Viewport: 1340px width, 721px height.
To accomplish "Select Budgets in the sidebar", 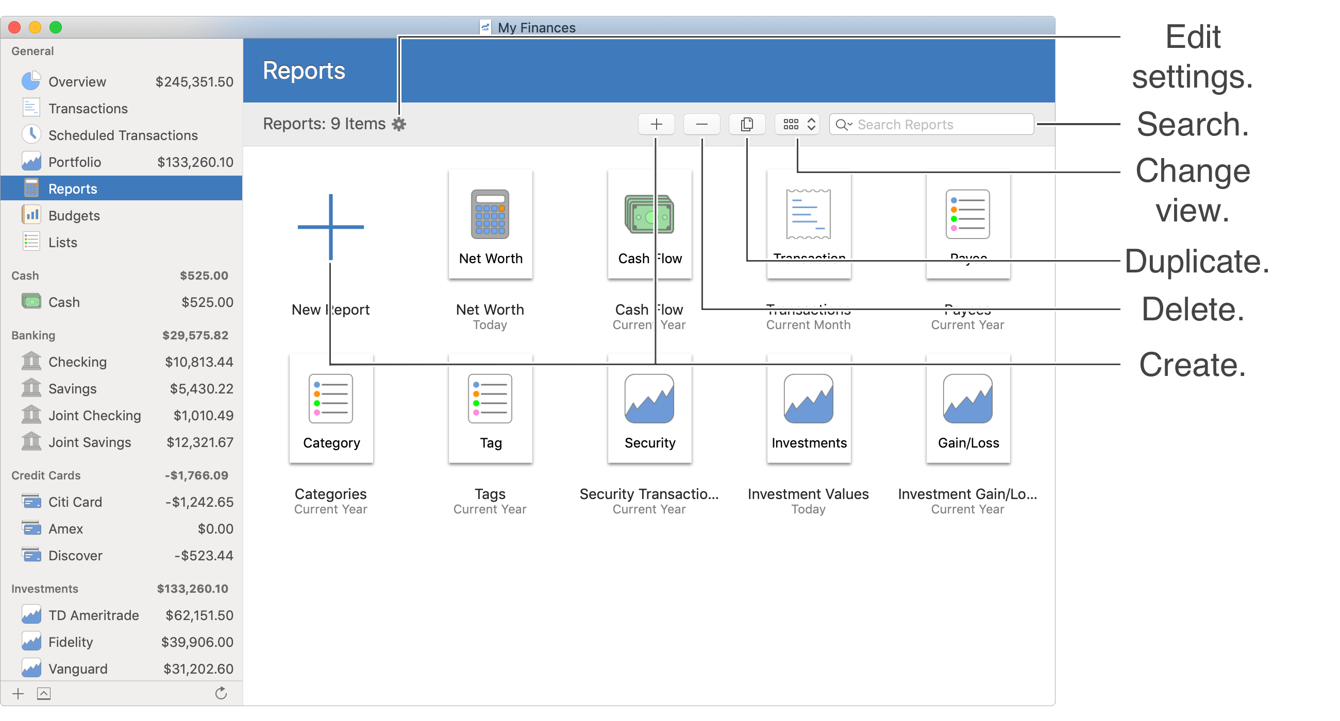I will tap(74, 216).
